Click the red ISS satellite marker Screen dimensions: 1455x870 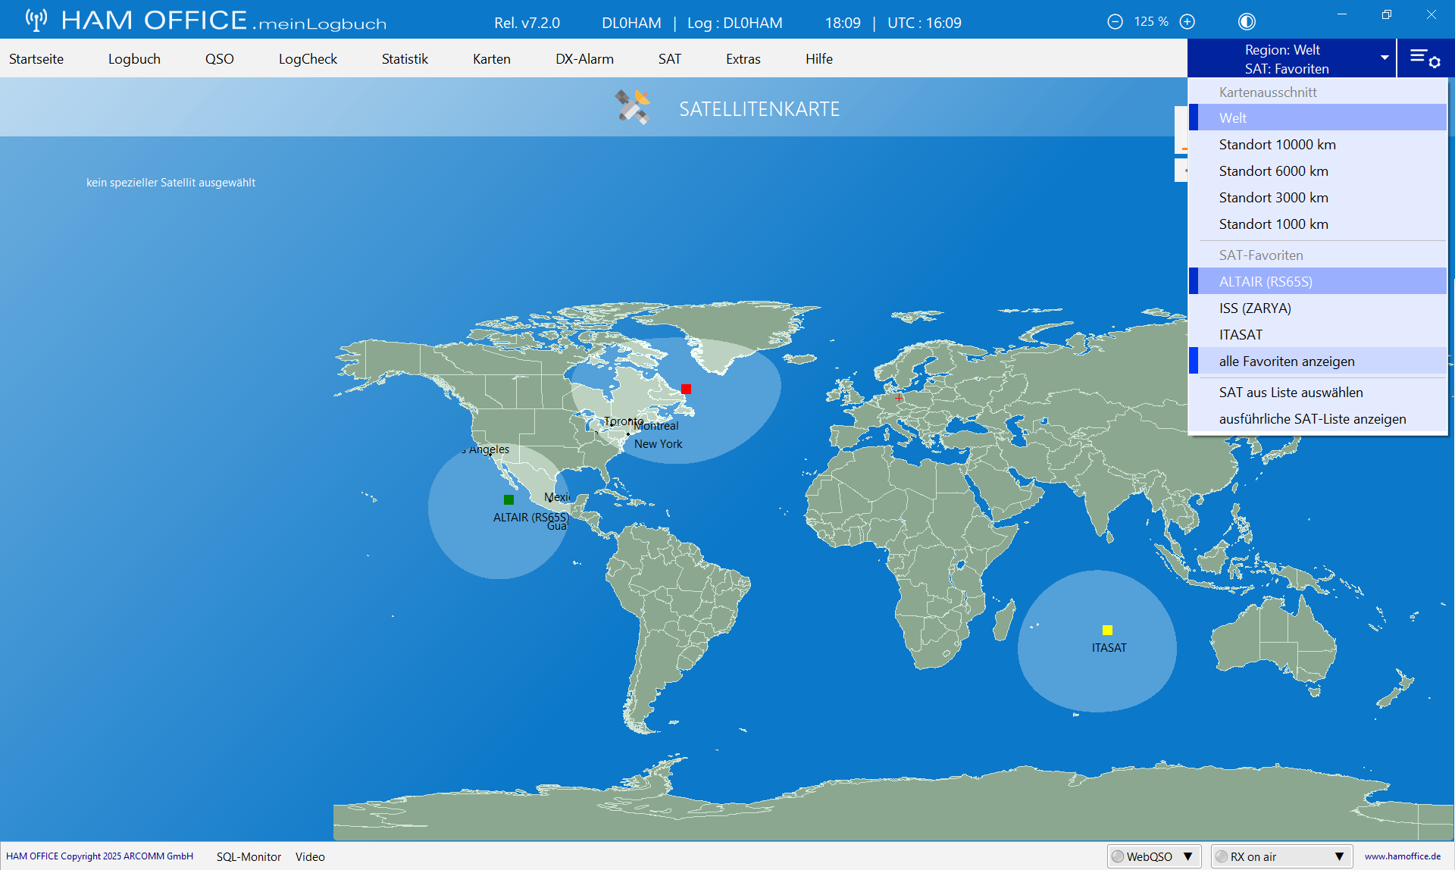click(686, 389)
